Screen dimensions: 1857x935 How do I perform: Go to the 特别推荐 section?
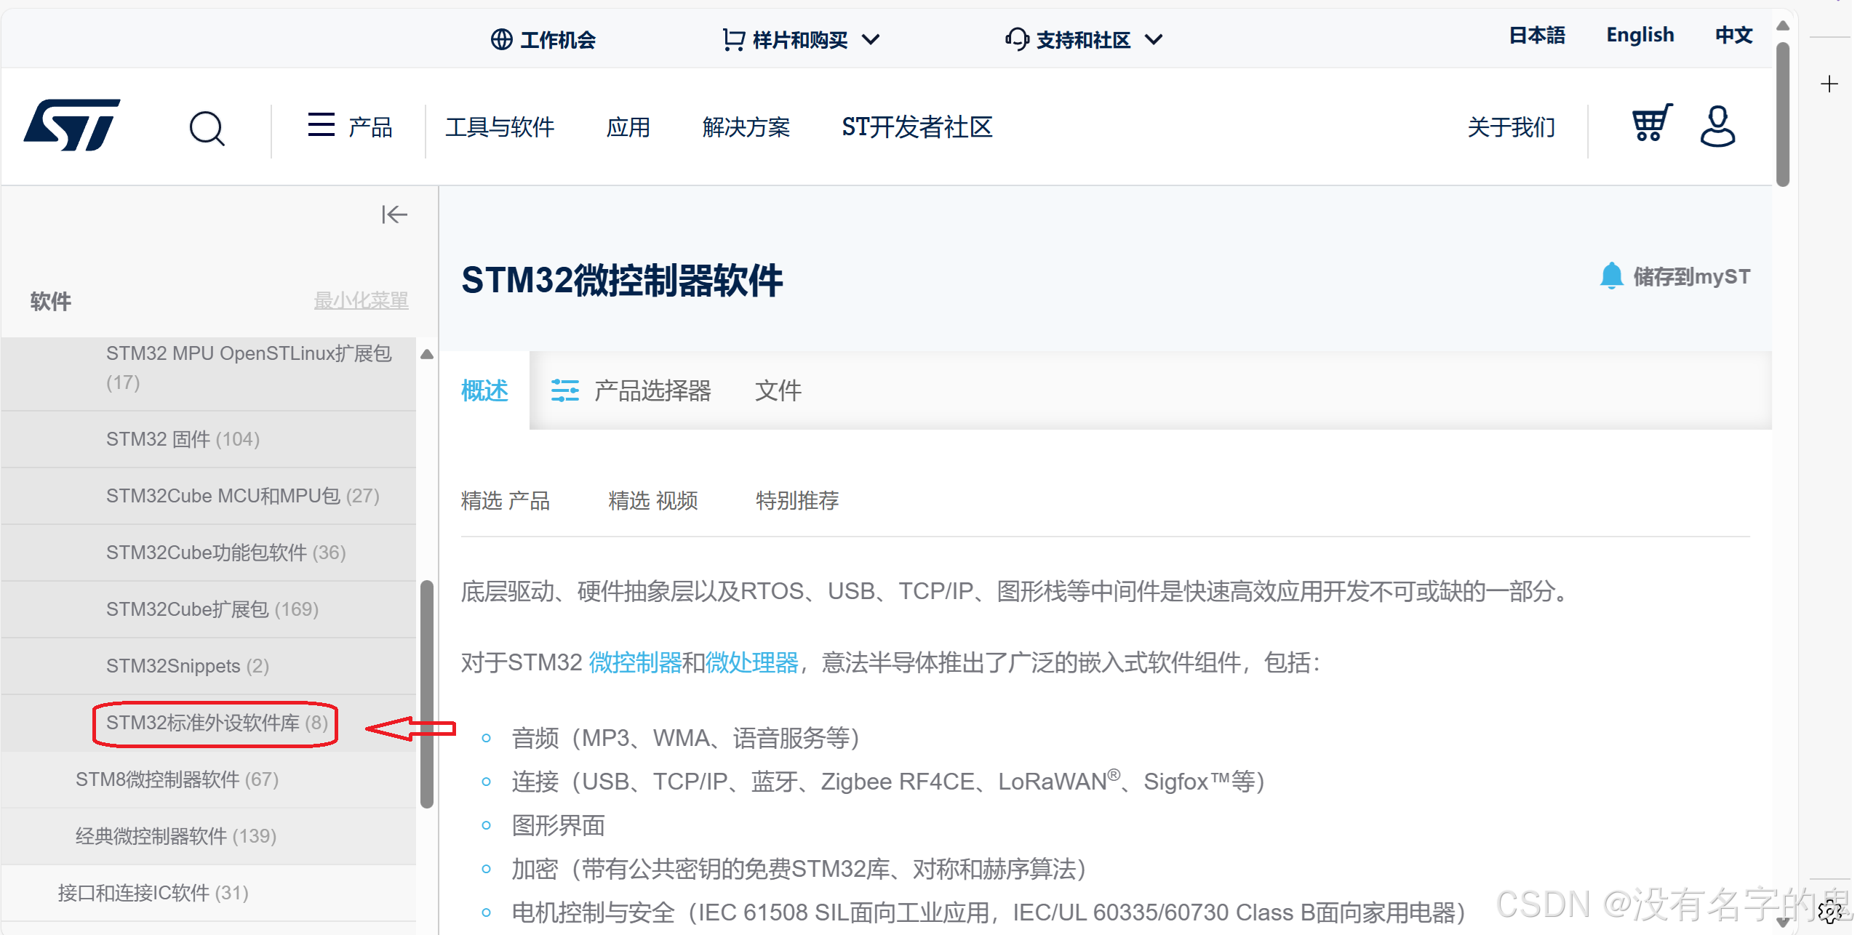pyautogui.click(x=797, y=500)
